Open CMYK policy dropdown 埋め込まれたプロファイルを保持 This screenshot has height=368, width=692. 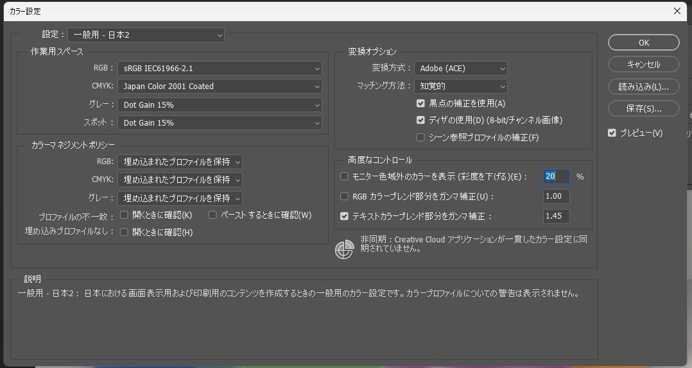[180, 180]
